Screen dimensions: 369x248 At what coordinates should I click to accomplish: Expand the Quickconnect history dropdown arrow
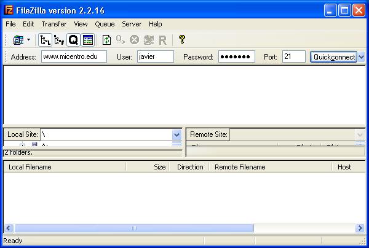pos(361,57)
